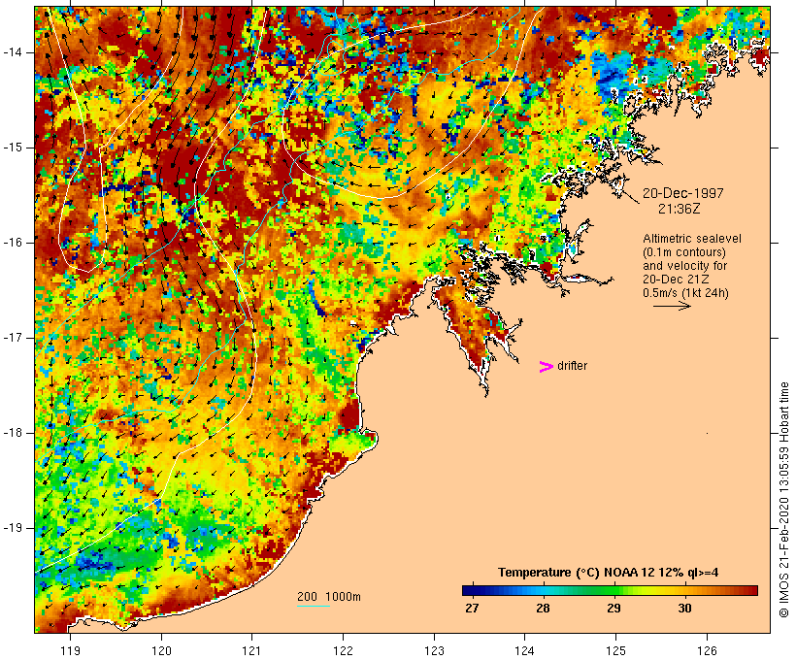Click the 119 longitude axis label

pyautogui.click(x=70, y=651)
